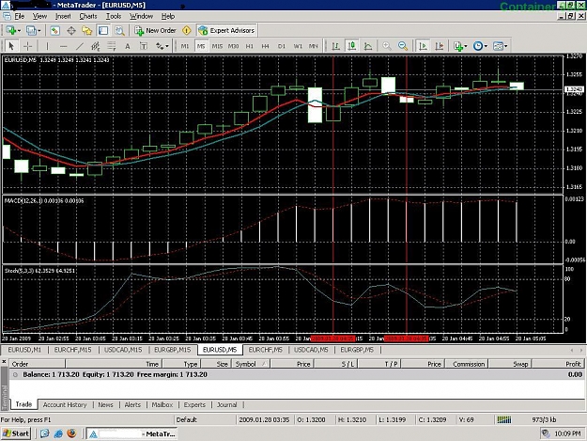587x441 pixels.
Task: Open the Data Window crosshair-box icon
Action: [x=71, y=31]
